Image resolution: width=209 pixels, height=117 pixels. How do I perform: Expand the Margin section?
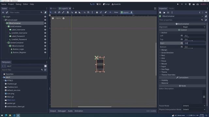tap(182, 50)
